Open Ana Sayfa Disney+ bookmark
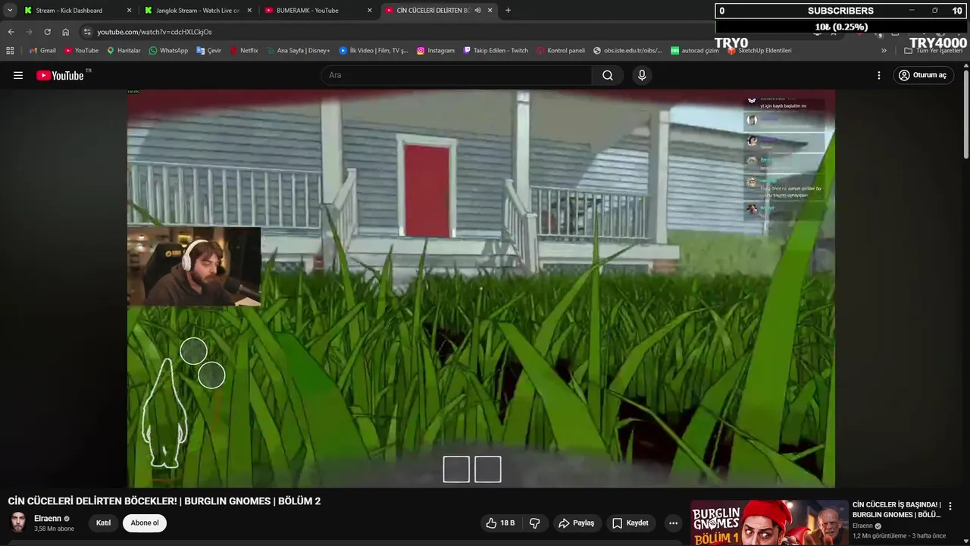This screenshot has width=970, height=546. tap(298, 51)
